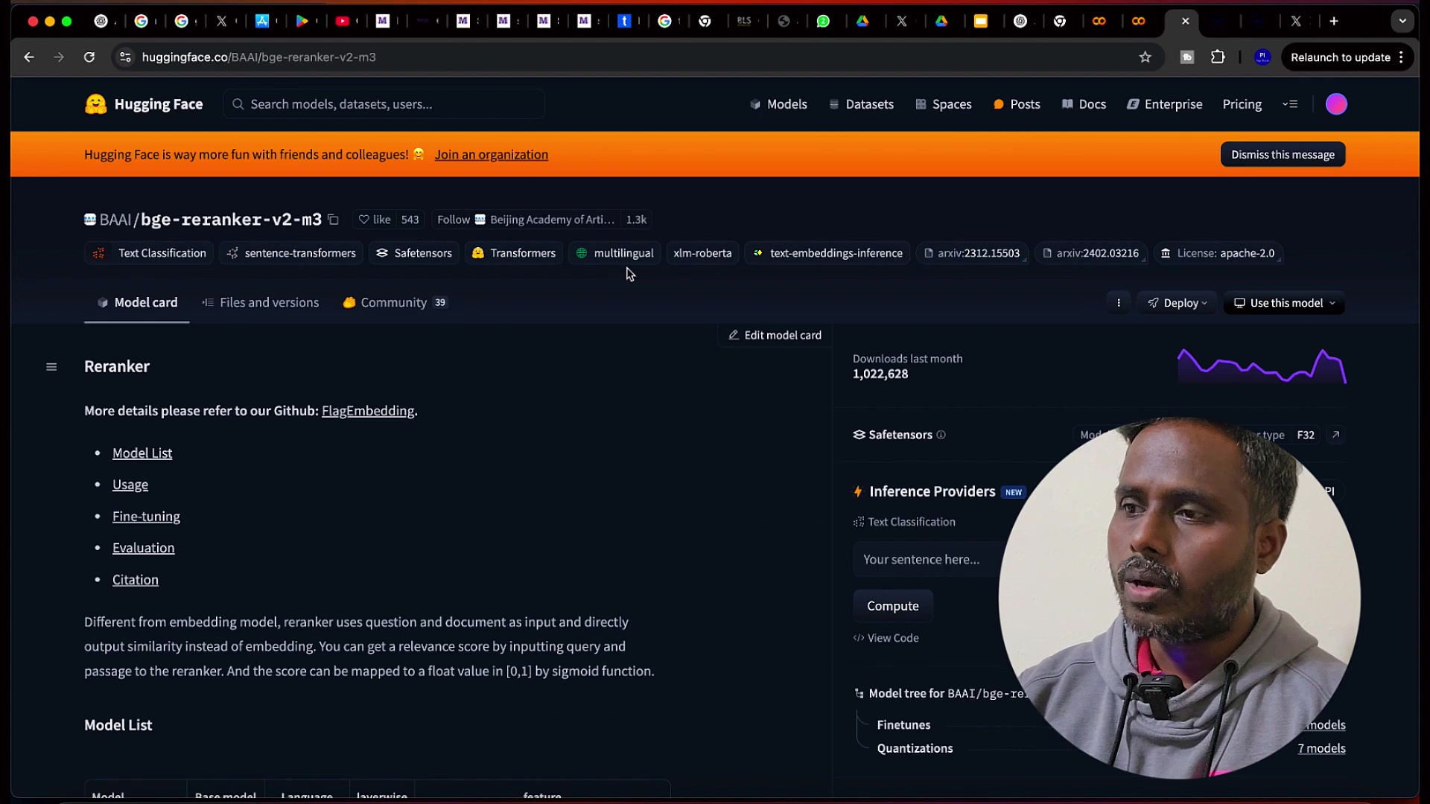Jump to Evaluation section
The height and width of the screenshot is (804, 1430).
click(144, 548)
